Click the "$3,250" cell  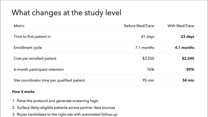click(x=148, y=59)
